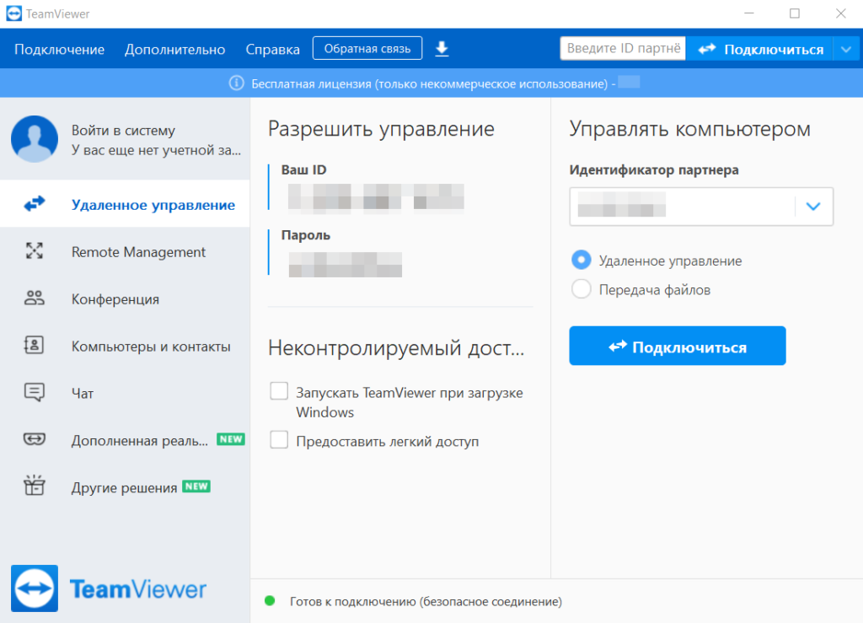The height and width of the screenshot is (623, 863).
Task: Click the Компьютеры и контакты address book icon
Action: pyautogui.click(x=34, y=345)
